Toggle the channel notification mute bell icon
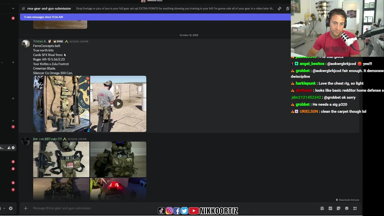This screenshot has height=216, width=384. tap(287, 8)
